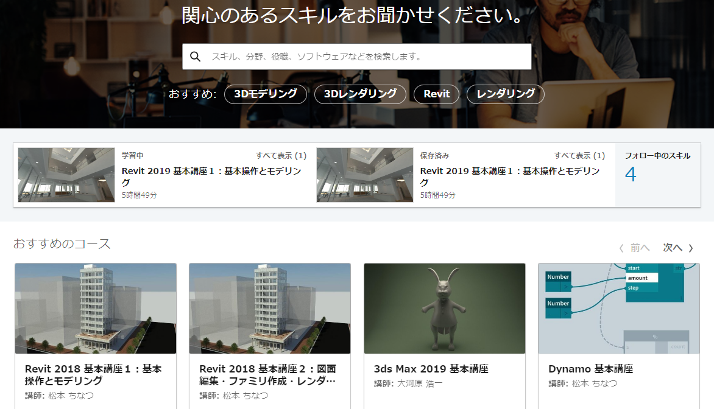Open the 保存済み Revit 2019 基本講座1 title
The width and height of the screenshot is (714, 409).
[510, 177]
